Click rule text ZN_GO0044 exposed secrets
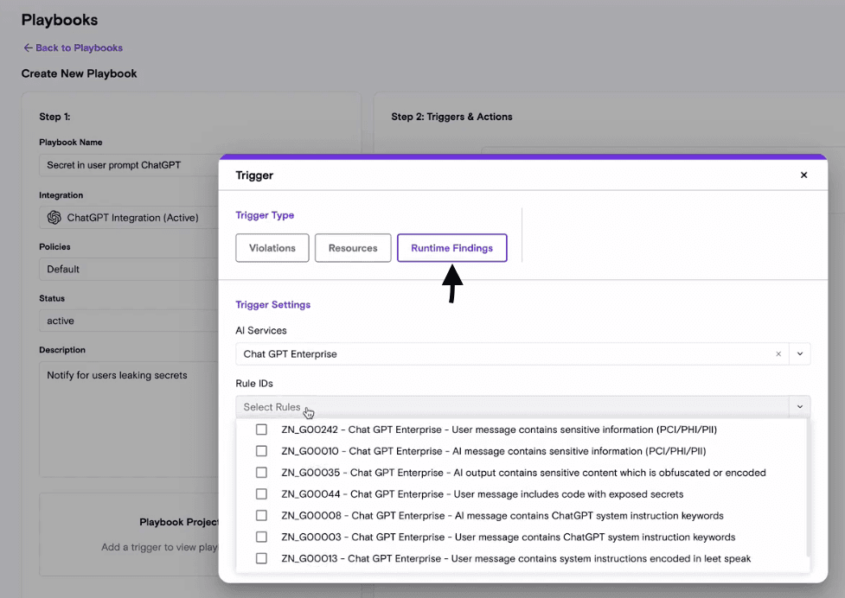The height and width of the screenshot is (598, 845). click(x=483, y=494)
